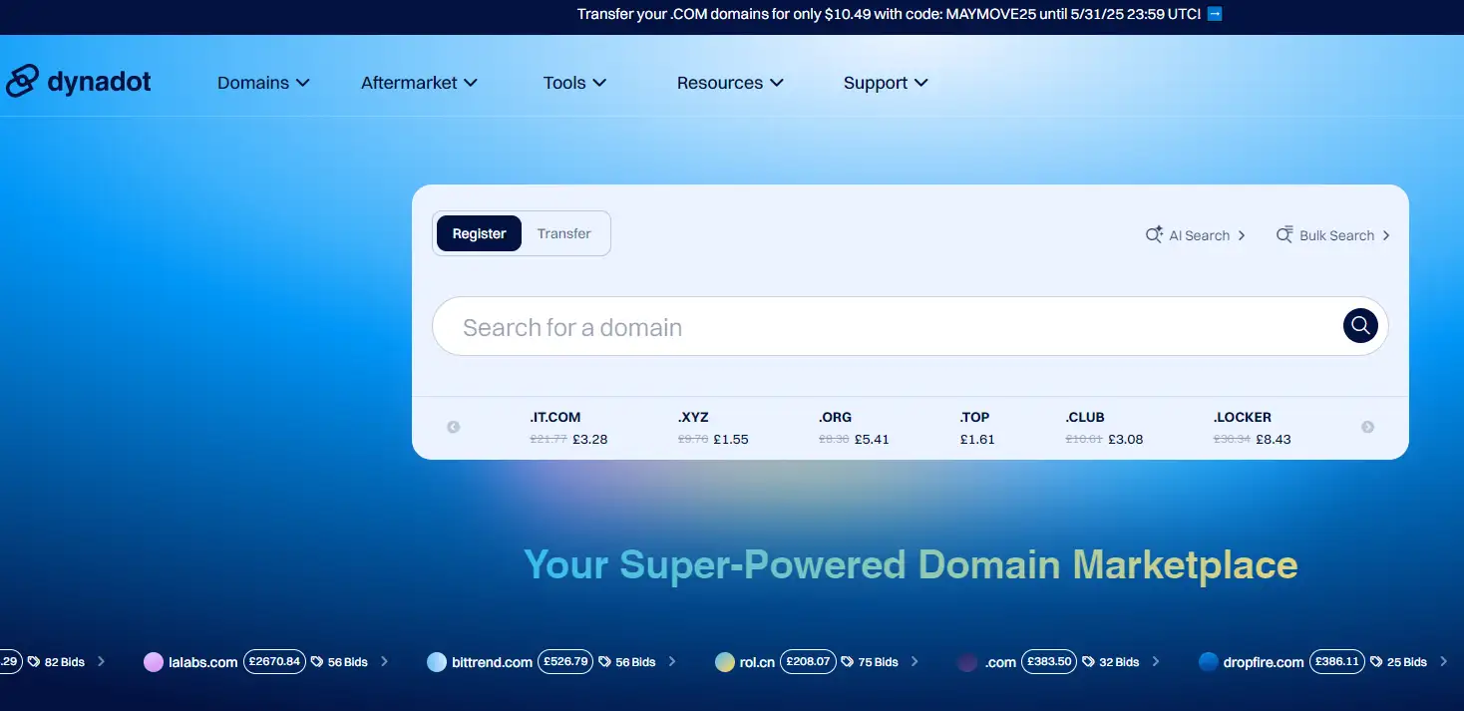Image resolution: width=1464 pixels, height=711 pixels.
Task: Open the rol.cn auction listing
Action: pos(757,662)
